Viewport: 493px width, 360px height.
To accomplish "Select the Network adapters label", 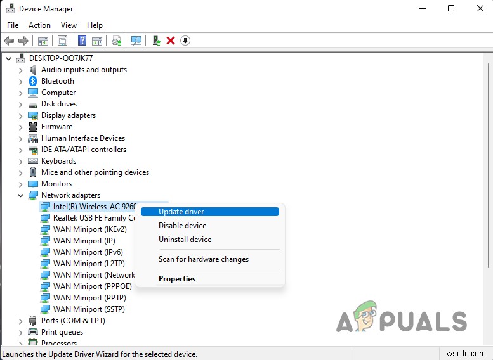I will tap(70, 195).
